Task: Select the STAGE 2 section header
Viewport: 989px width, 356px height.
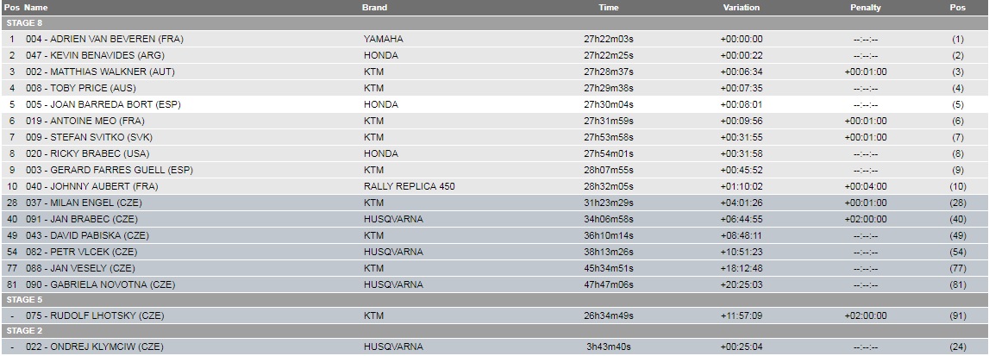Action: click(495, 331)
